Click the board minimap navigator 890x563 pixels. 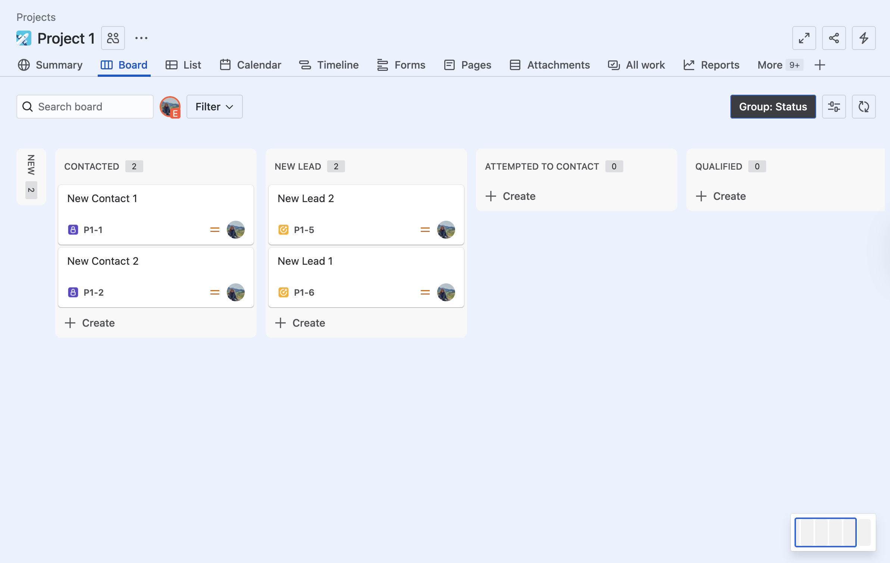pos(833,532)
